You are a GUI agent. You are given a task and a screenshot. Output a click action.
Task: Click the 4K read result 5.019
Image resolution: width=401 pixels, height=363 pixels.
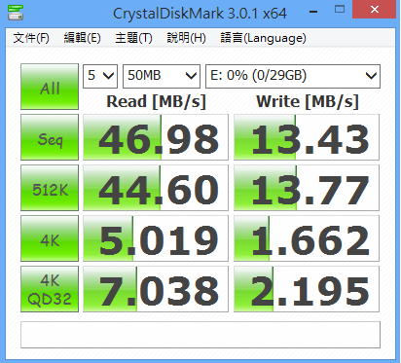[156, 238]
